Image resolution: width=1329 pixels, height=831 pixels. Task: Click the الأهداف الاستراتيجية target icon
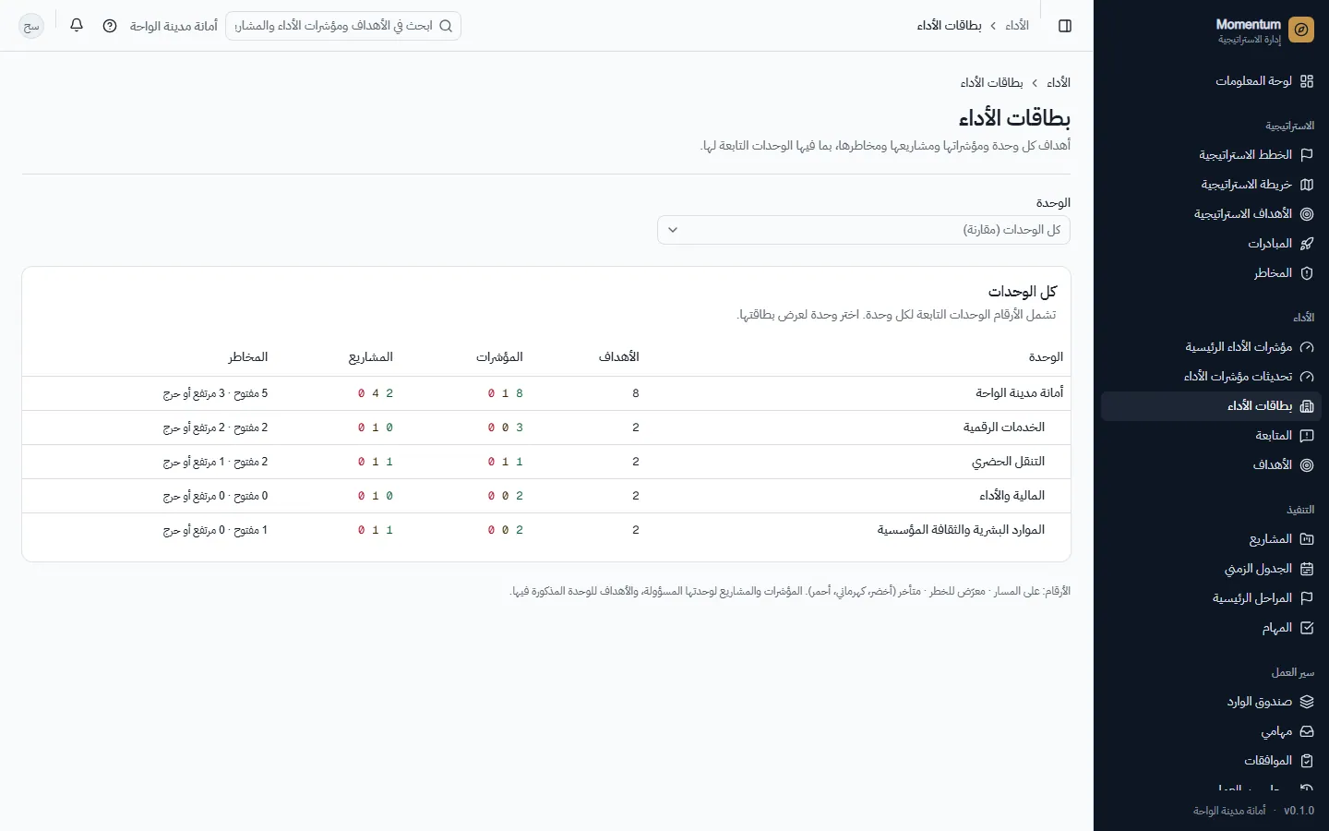[x=1307, y=214]
